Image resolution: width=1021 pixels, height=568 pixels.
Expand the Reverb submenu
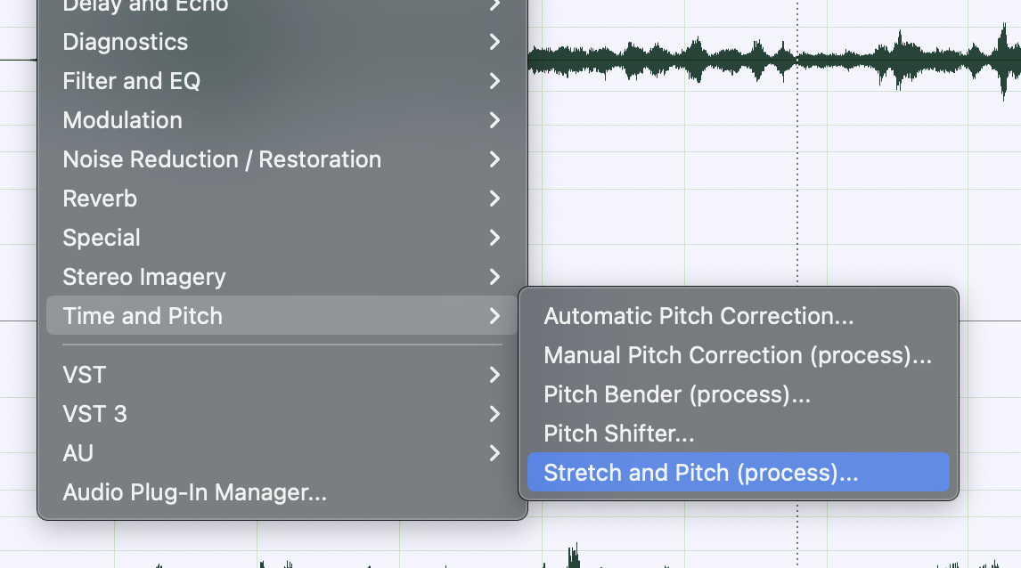(x=282, y=199)
